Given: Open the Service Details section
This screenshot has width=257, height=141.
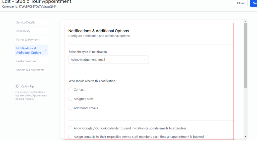Looking at the screenshot, I should tap(26, 22).
